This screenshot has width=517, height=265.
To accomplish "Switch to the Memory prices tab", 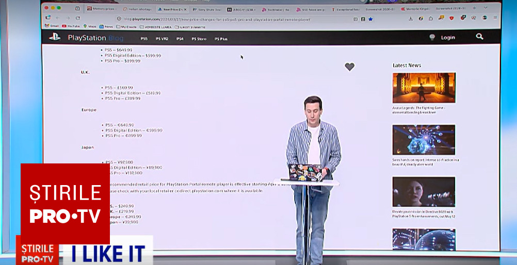I will tap(100, 9).
